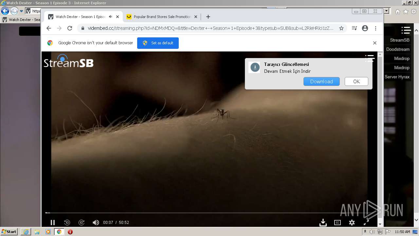Dismiss the default browser infobar
The width and height of the screenshot is (419, 236).
click(375, 43)
